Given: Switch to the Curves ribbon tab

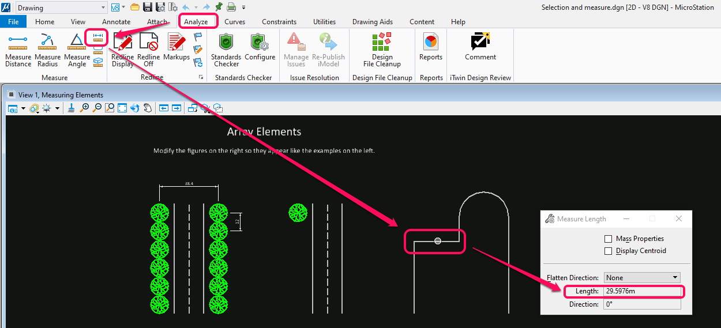Looking at the screenshot, I should [235, 22].
